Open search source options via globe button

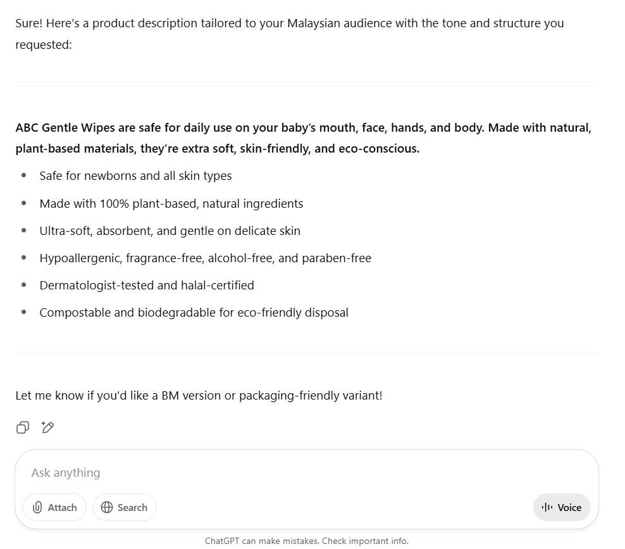[125, 507]
